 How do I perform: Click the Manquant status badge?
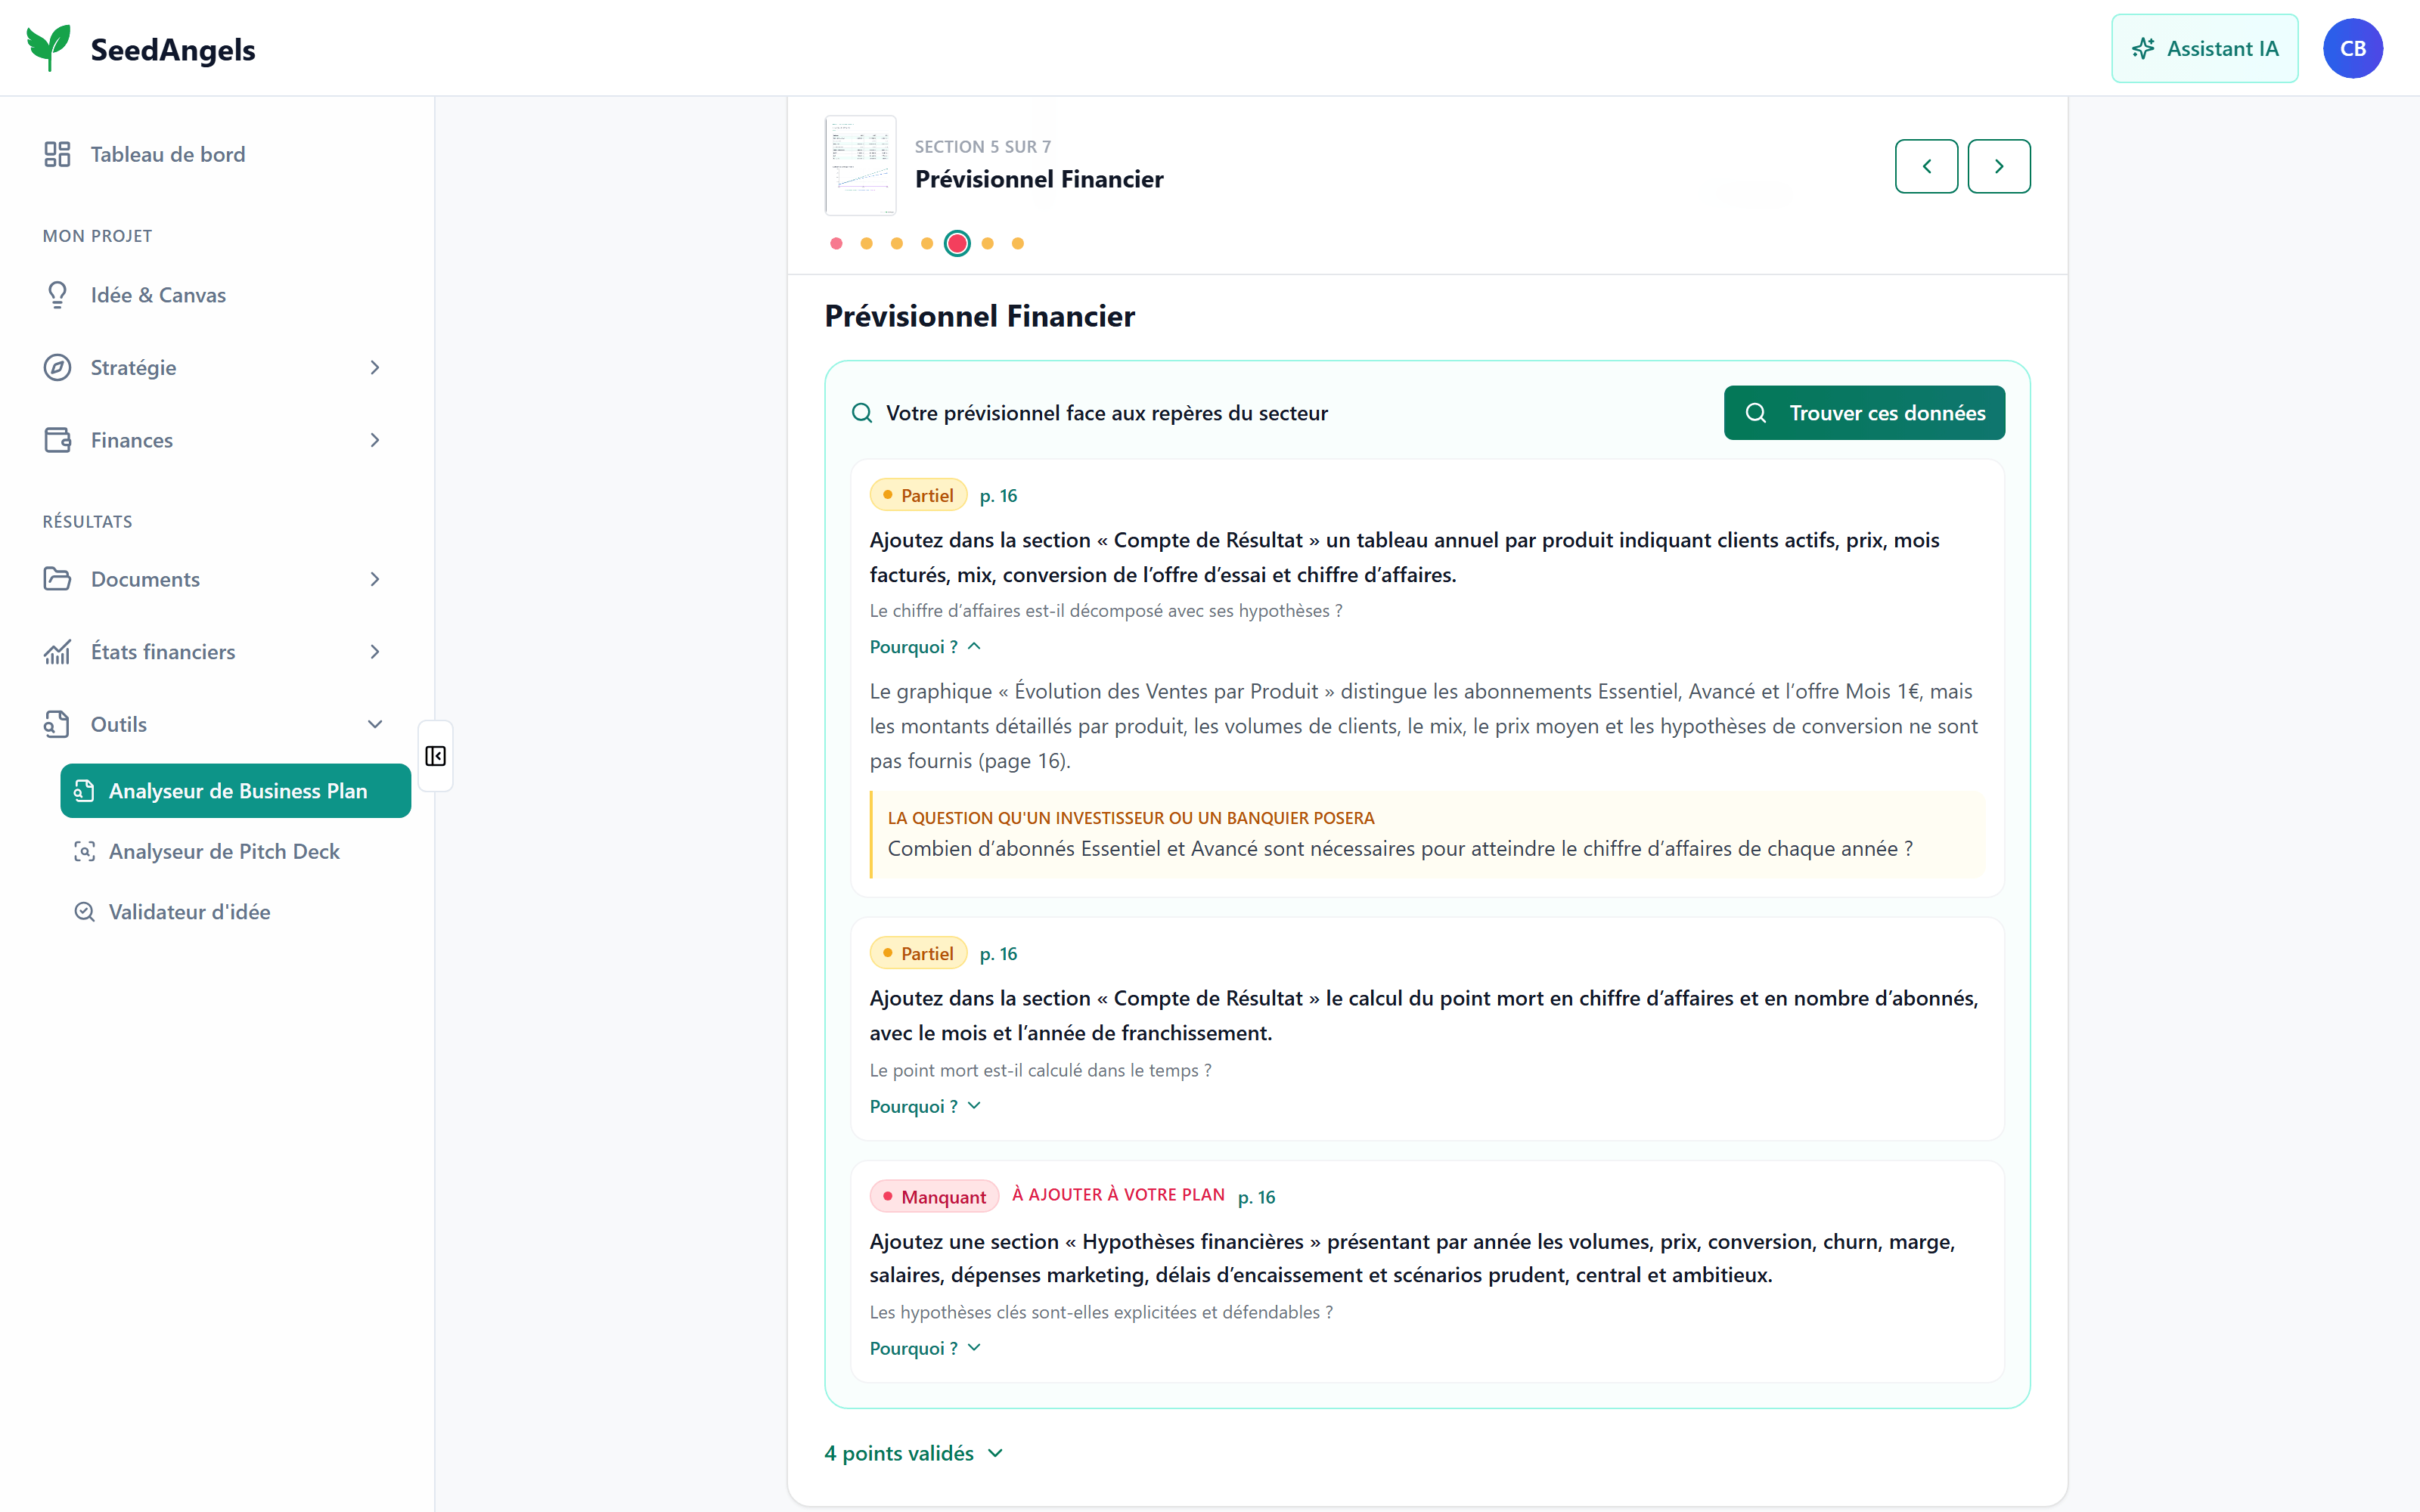934,1197
